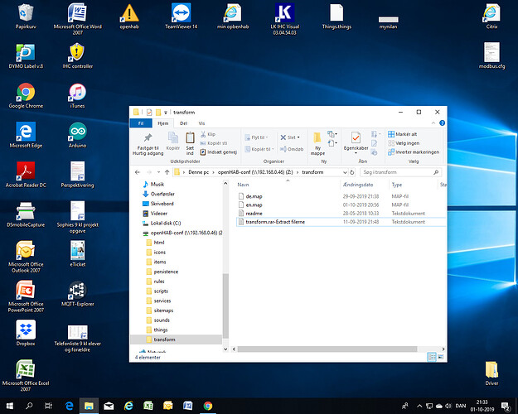Switch to details view icon in status bar
The height and width of the screenshot is (414, 518).
[432, 357]
